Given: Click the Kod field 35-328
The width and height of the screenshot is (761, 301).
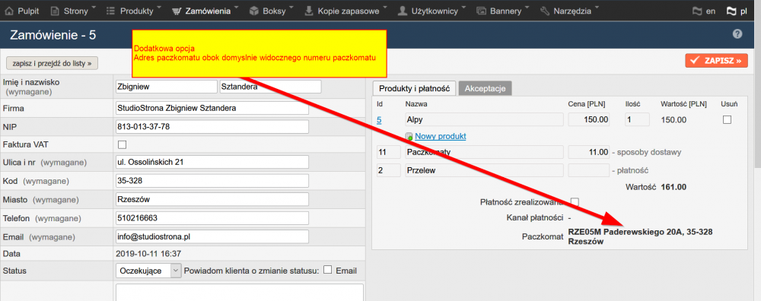Looking at the screenshot, I should click(212, 180).
